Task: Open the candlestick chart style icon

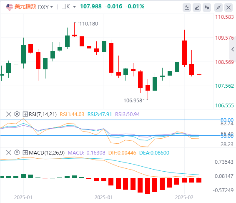Action: [x=207, y=8]
